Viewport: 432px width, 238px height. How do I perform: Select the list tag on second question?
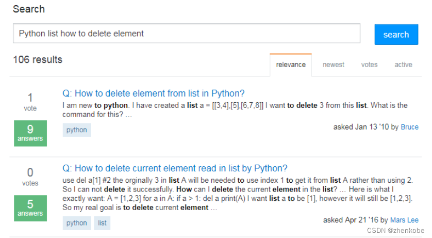click(103, 223)
